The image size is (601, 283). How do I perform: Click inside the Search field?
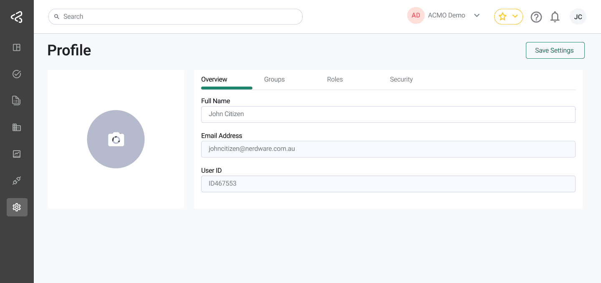(x=175, y=16)
